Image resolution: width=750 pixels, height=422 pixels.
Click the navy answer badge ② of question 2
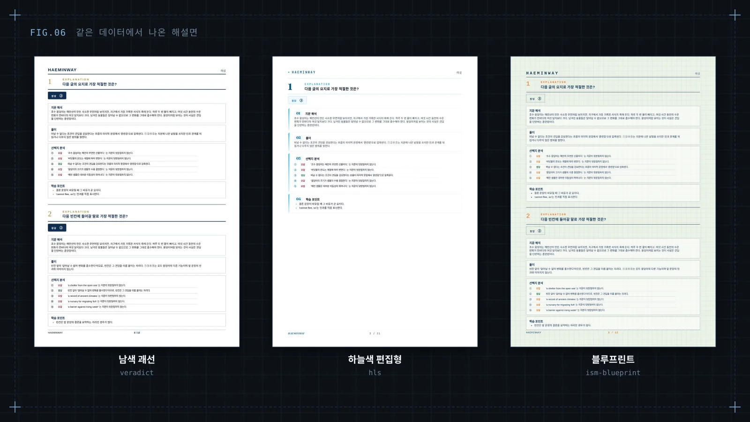[x=57, y=228]
